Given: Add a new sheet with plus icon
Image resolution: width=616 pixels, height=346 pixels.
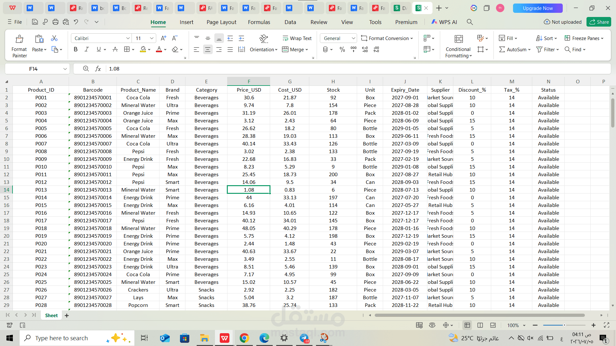Looking at the screenshot, I should coord(67,316).
